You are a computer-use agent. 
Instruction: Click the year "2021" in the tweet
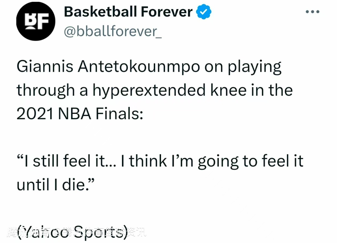click(35, 114)
